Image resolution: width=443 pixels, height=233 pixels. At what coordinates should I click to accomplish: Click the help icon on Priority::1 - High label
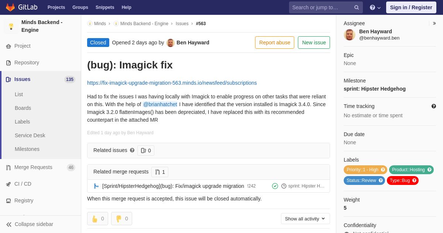click(383, 170)
